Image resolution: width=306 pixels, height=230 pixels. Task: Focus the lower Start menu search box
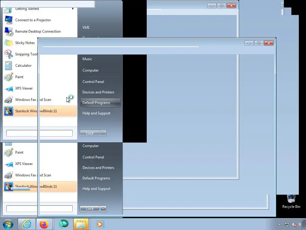(x=39, y=209)
